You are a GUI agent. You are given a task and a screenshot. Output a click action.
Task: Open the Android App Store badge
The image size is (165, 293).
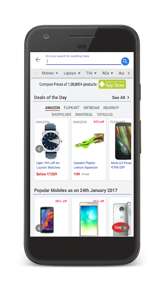tap(112, 84)
